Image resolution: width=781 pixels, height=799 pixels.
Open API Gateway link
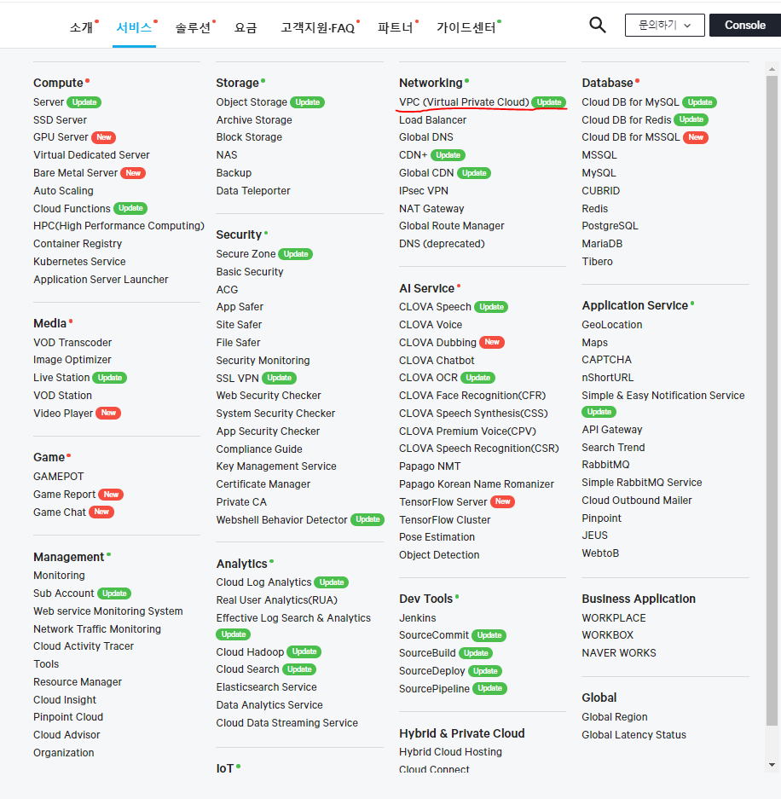[x=612, y=430]
